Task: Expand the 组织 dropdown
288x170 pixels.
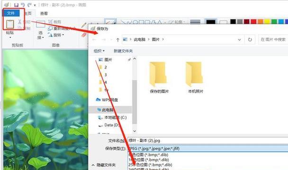Action: click(99, 51)
